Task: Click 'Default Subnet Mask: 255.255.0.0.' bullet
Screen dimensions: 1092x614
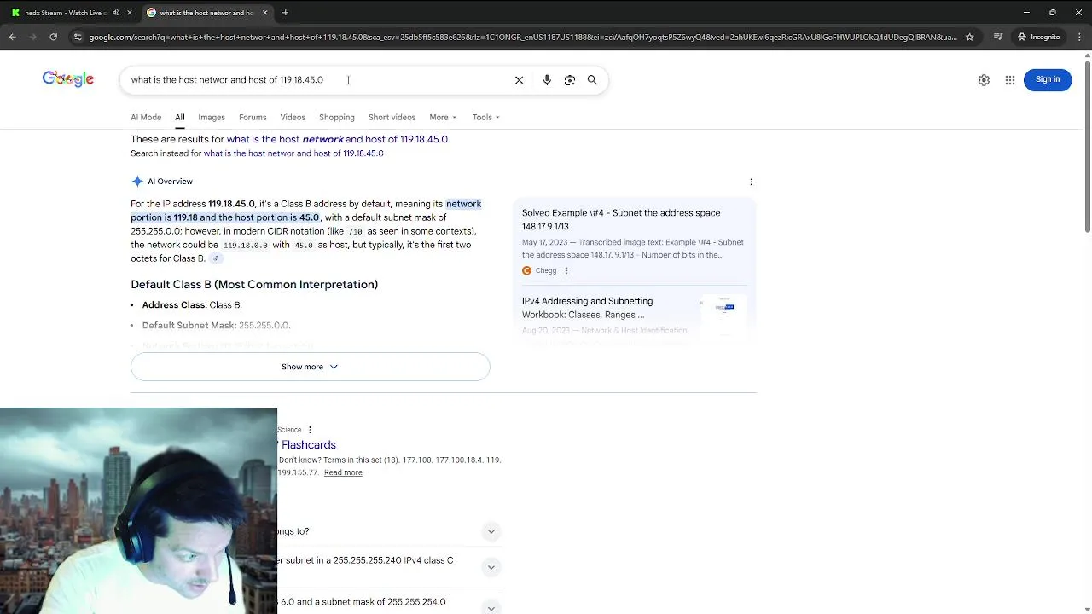Action: [216, 325]
